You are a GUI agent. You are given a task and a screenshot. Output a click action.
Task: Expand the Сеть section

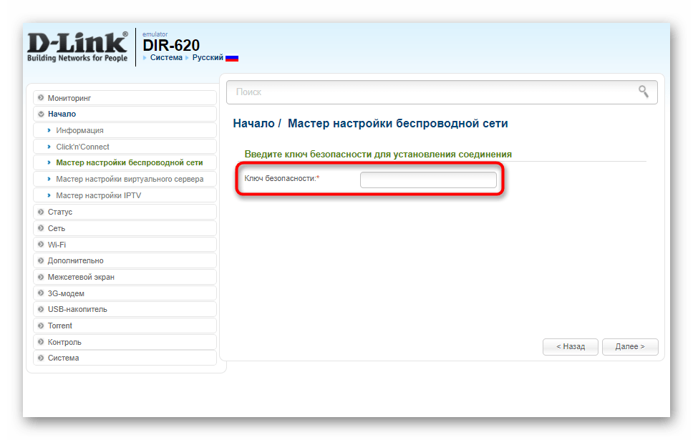[125, 228]
